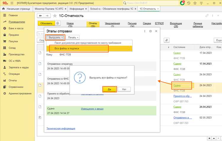Click Сдано status dated 17.04.2023 first row

[x=177, y=53]
